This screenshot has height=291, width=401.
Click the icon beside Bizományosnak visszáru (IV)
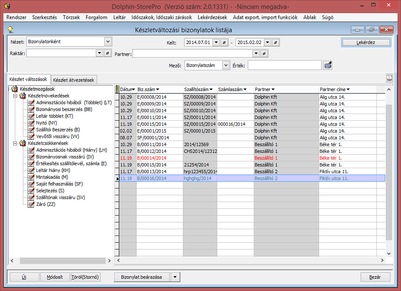(31, 157)
